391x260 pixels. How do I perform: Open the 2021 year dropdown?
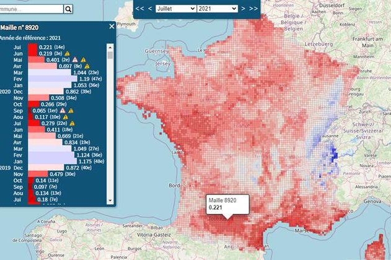pos(217,8)
